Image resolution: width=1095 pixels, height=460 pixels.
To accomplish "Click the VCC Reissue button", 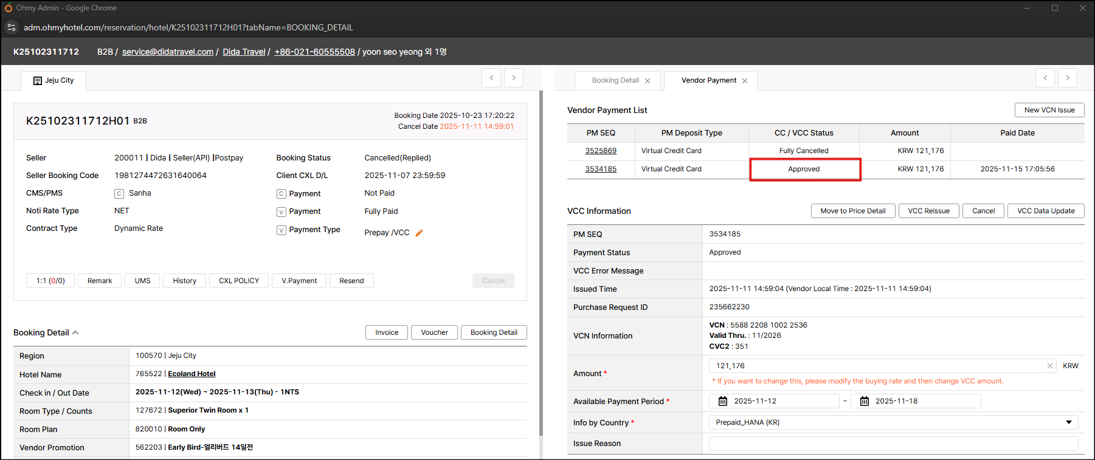I will 928,211.
